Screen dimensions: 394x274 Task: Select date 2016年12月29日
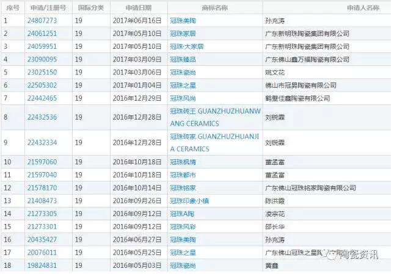pyautogui.click(x=137, y=98)
